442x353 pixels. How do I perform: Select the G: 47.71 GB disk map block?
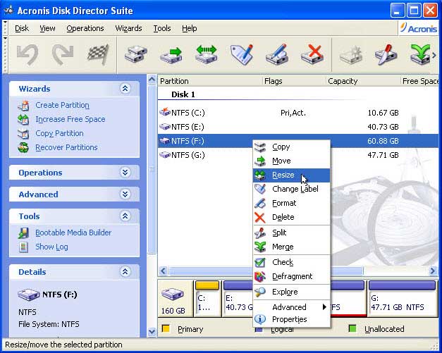pyautogui.click(x=403, y=299)
